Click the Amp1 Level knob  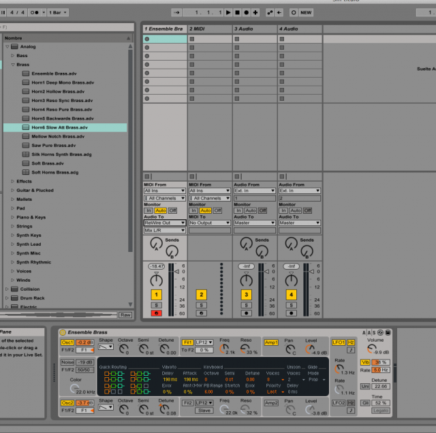click(x=311, y=349)
